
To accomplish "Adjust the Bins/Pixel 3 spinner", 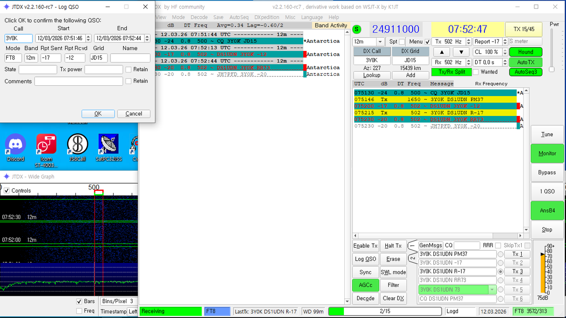I will (x=118, y=301).
